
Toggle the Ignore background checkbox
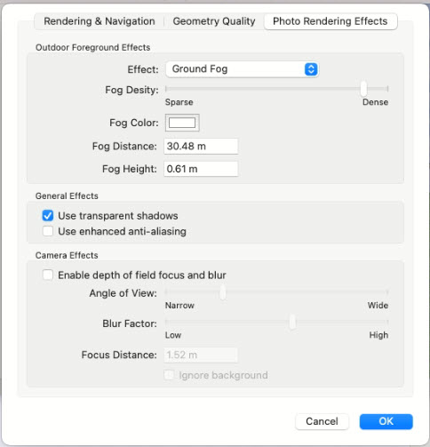pos(170,375)
